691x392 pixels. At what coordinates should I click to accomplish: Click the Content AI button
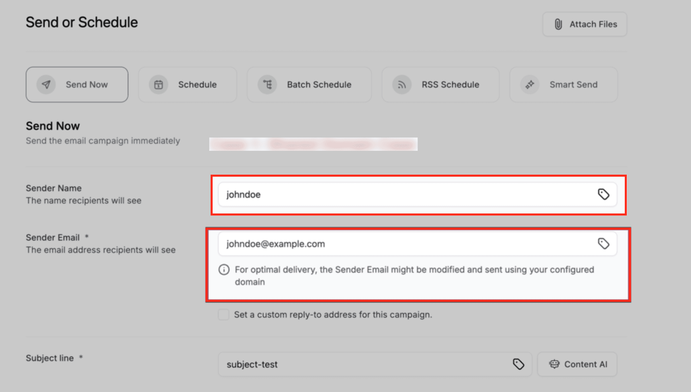[577, 364]
